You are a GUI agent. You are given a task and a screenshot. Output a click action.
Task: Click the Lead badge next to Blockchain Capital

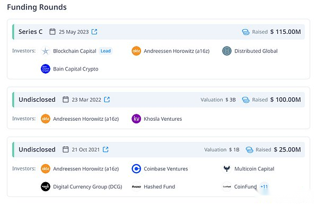point(105,51)
